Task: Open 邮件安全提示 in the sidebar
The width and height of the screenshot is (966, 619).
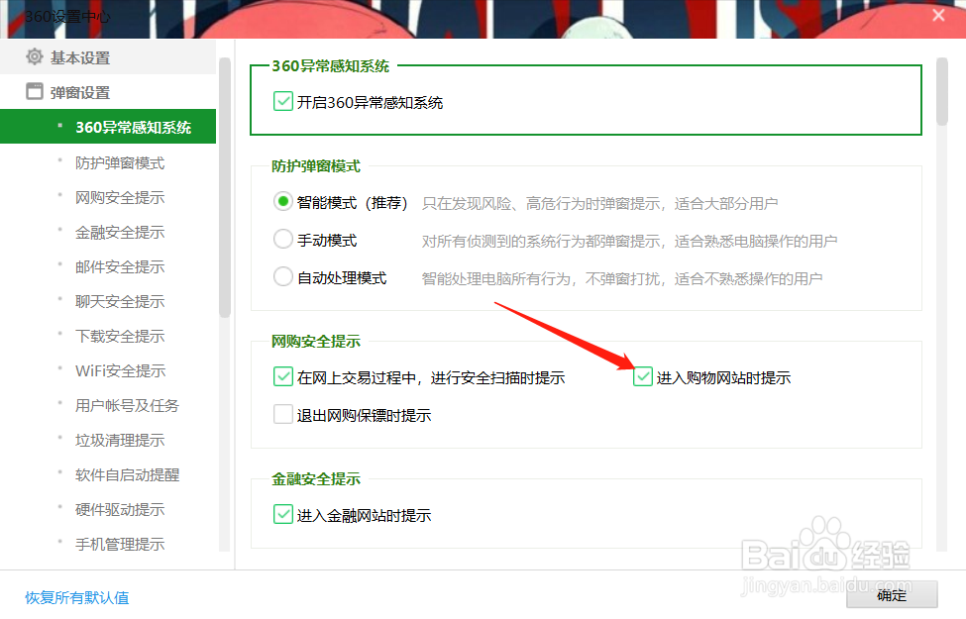Action: click(120, 266)
